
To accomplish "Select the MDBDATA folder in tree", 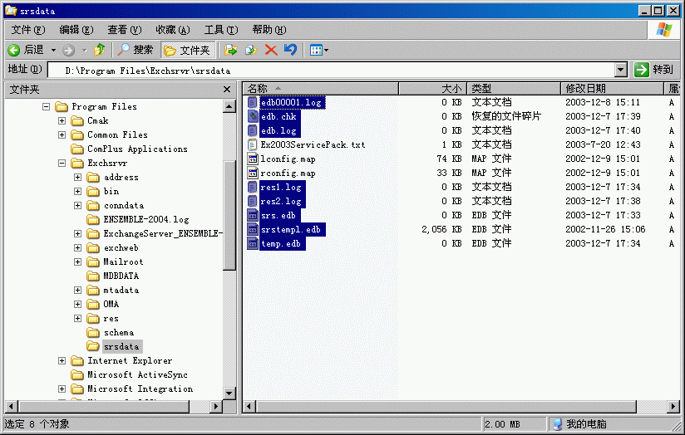I will point(121,276).
